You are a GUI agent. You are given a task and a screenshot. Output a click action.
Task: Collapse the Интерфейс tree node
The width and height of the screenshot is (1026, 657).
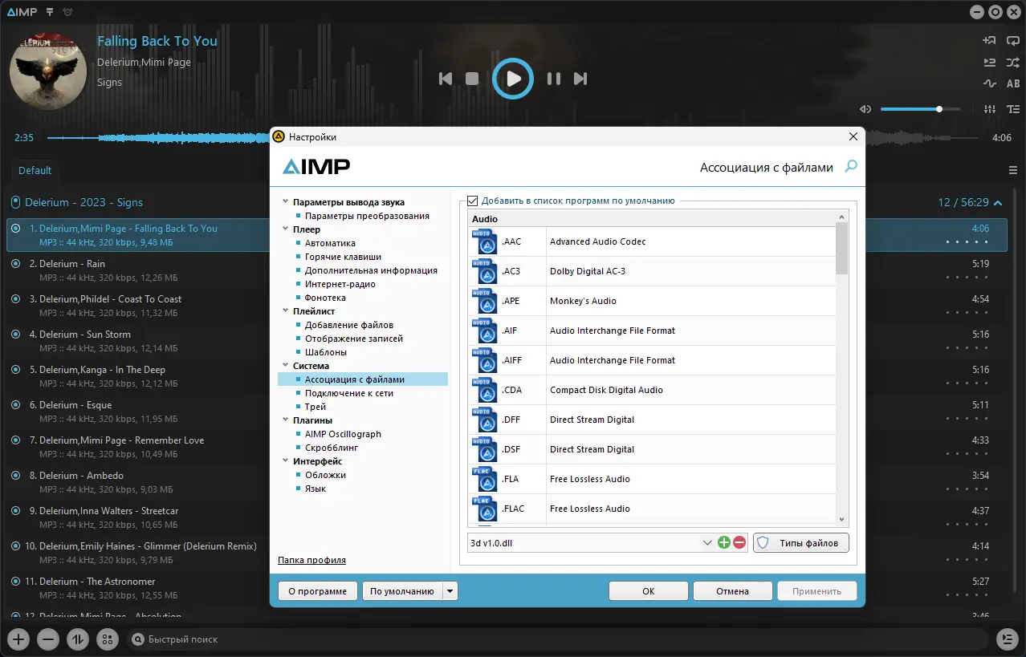coord(285,461)
